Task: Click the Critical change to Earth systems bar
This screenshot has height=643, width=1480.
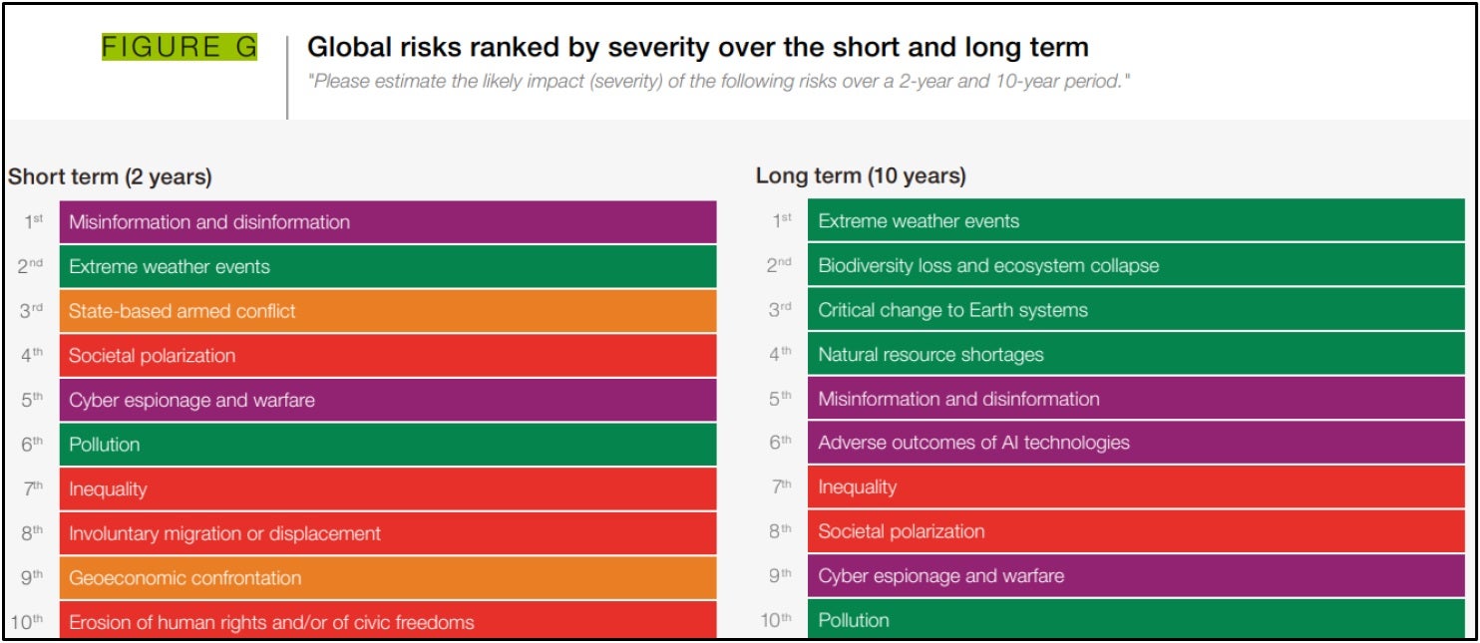Action: coord(1136,310)
